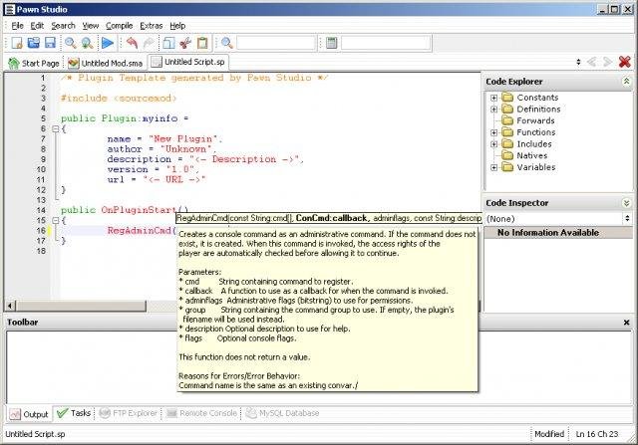This screenshot has height=445, width=638.
Task: Close the current tab with the red X
Action: pyautogui.click(x=625, y=62)
